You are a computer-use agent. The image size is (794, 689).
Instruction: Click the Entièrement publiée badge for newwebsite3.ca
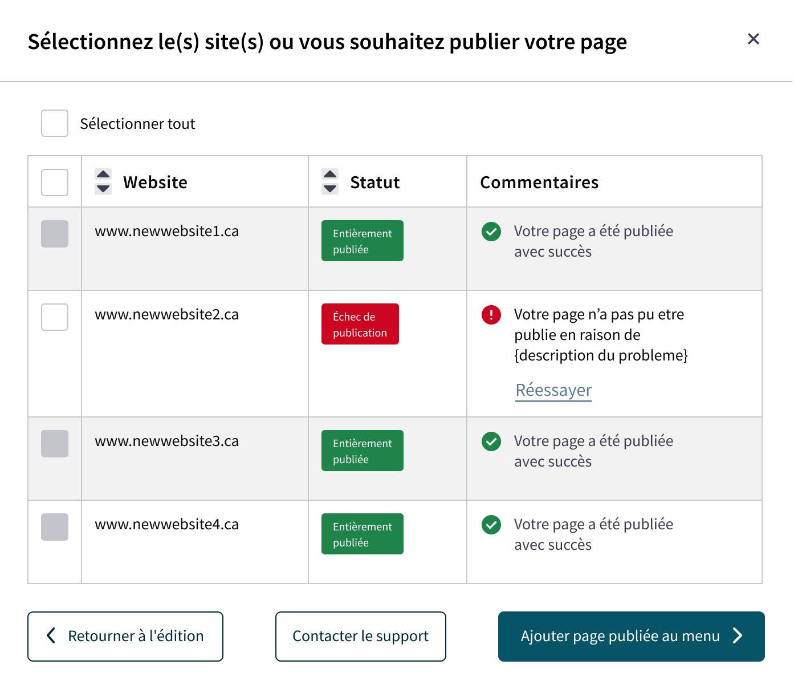363,451
